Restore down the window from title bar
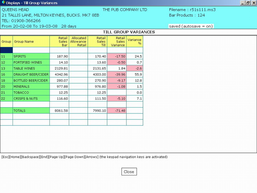257x193 pixels. (x=248, y=3)
